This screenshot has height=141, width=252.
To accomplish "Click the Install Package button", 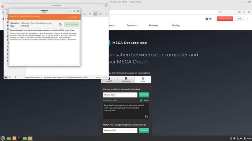I will pyautogui.click(x=72, y=24).
